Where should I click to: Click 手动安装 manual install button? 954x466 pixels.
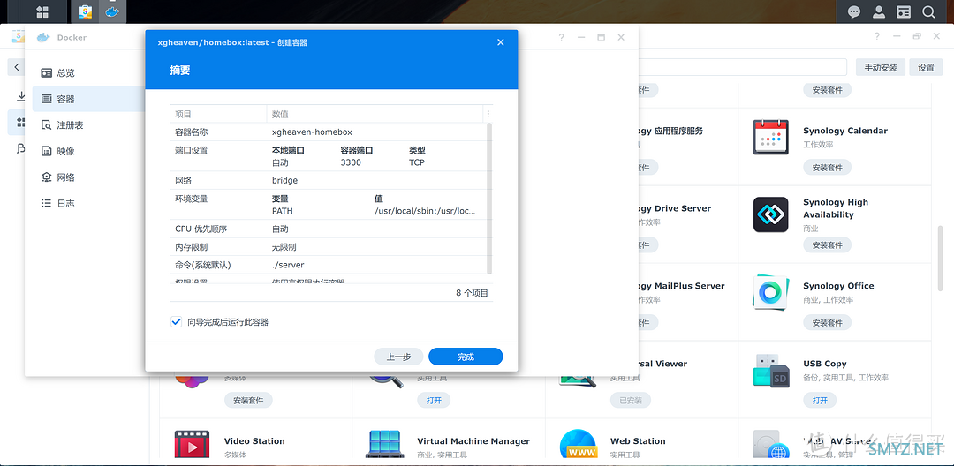click(x=881, y=67)
